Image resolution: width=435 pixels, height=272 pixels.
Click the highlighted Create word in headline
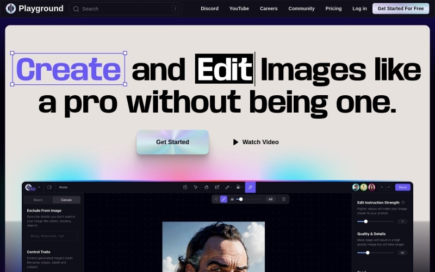click(69, 69)
